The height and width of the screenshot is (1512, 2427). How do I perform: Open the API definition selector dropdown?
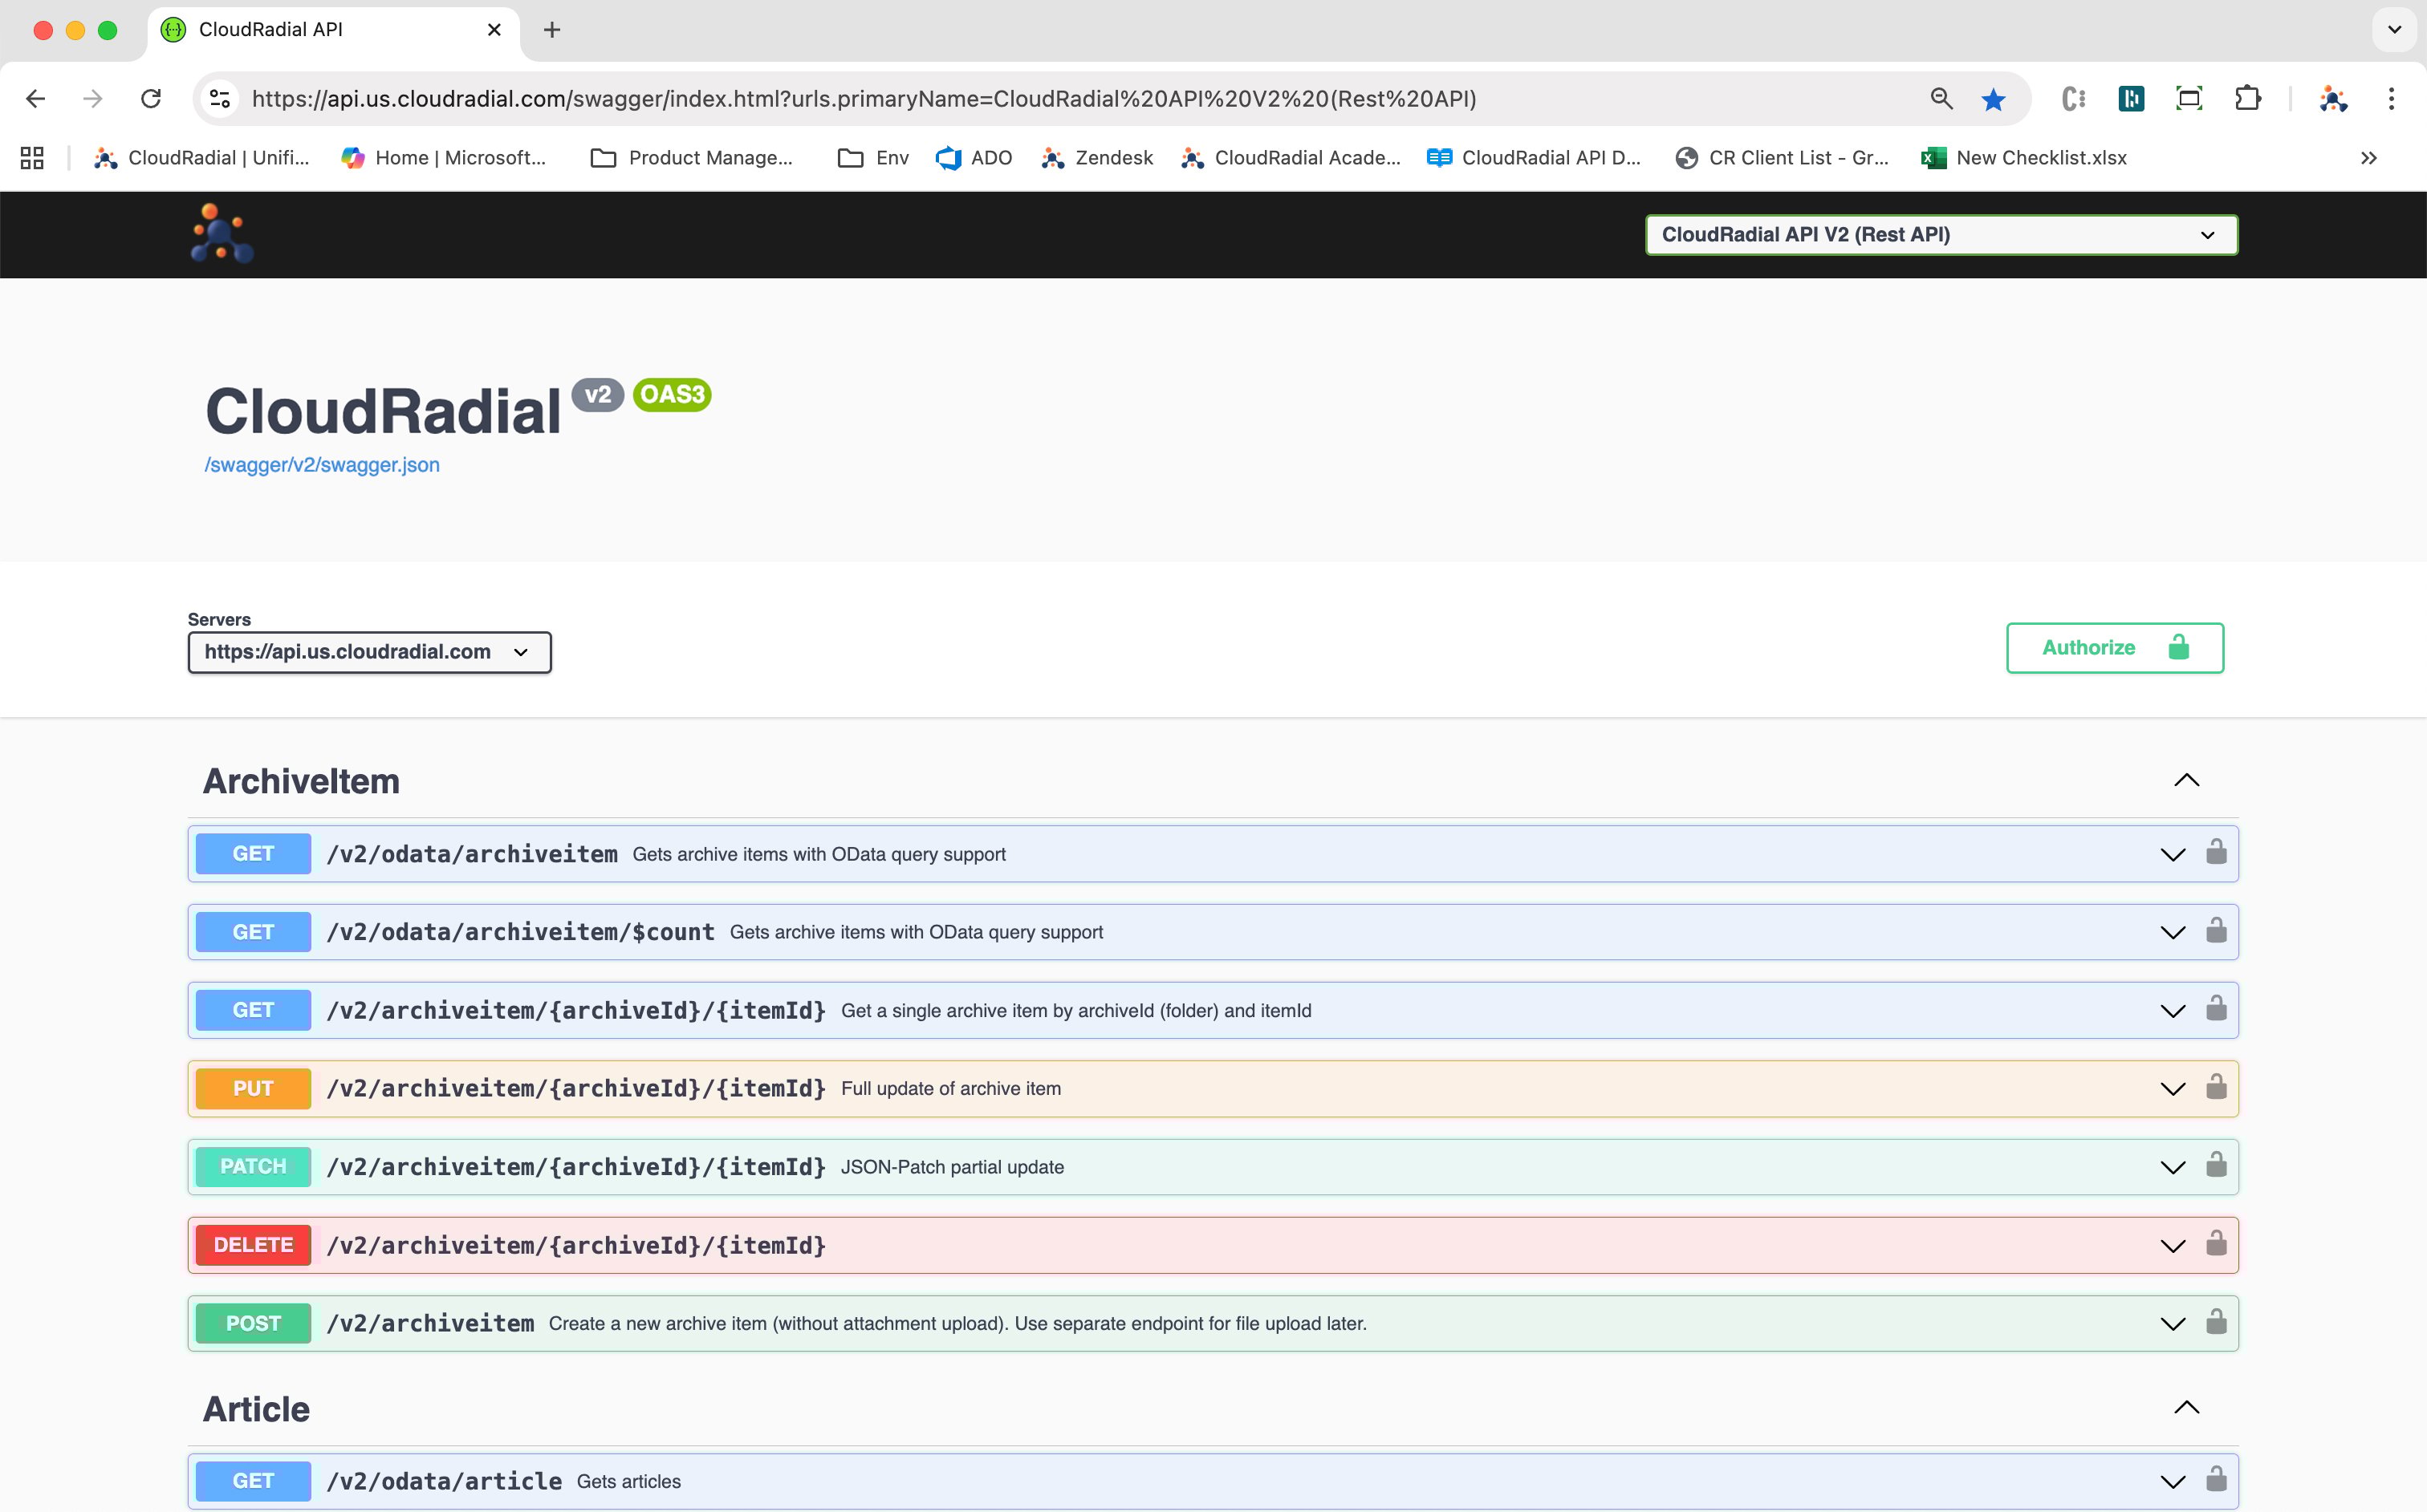coord(1941,235)
